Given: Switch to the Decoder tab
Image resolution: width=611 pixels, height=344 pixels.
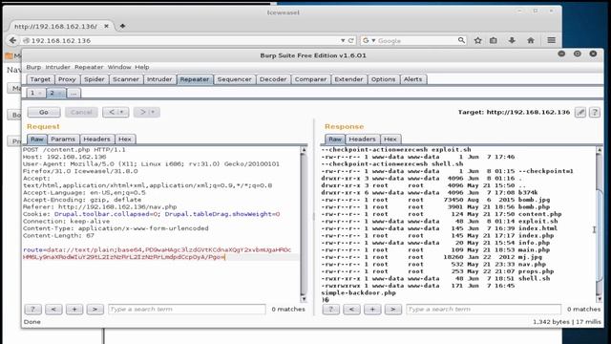Looking at the screenshot, I should pyautogui.click(x=273, y=79).
